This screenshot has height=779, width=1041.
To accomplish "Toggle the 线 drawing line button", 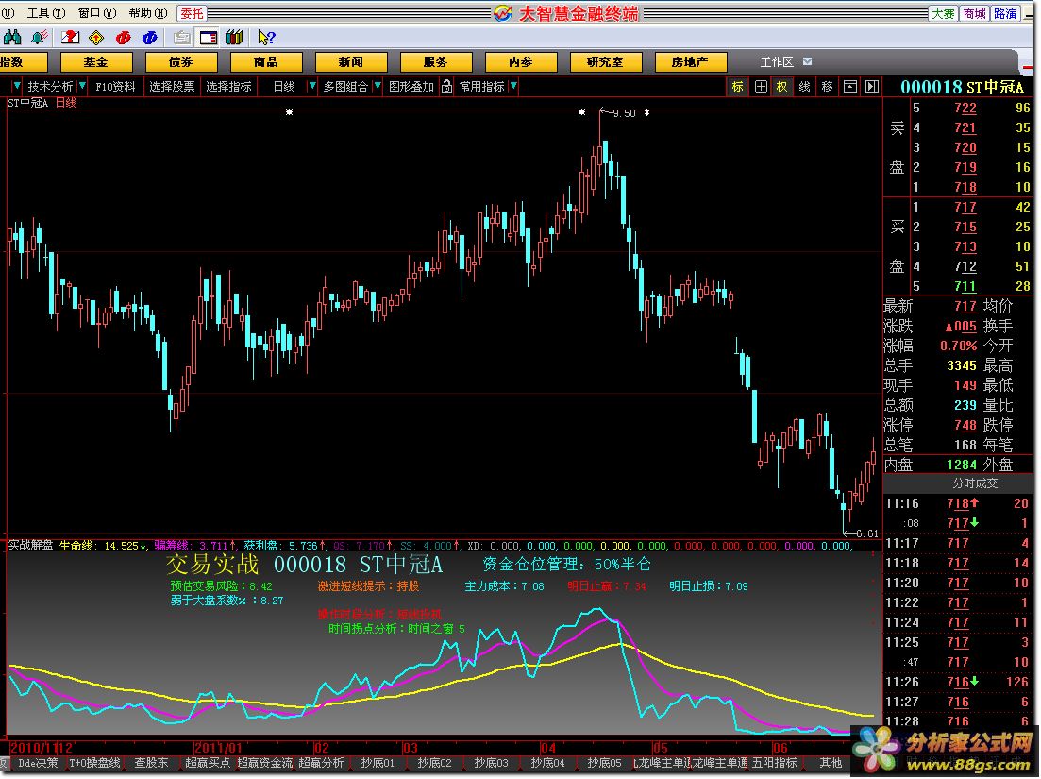I will (x=805, y=86).
